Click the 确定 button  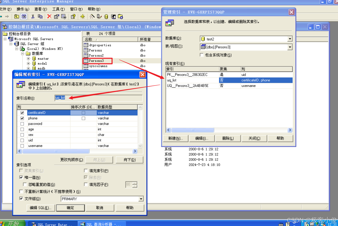coord(70,208)
